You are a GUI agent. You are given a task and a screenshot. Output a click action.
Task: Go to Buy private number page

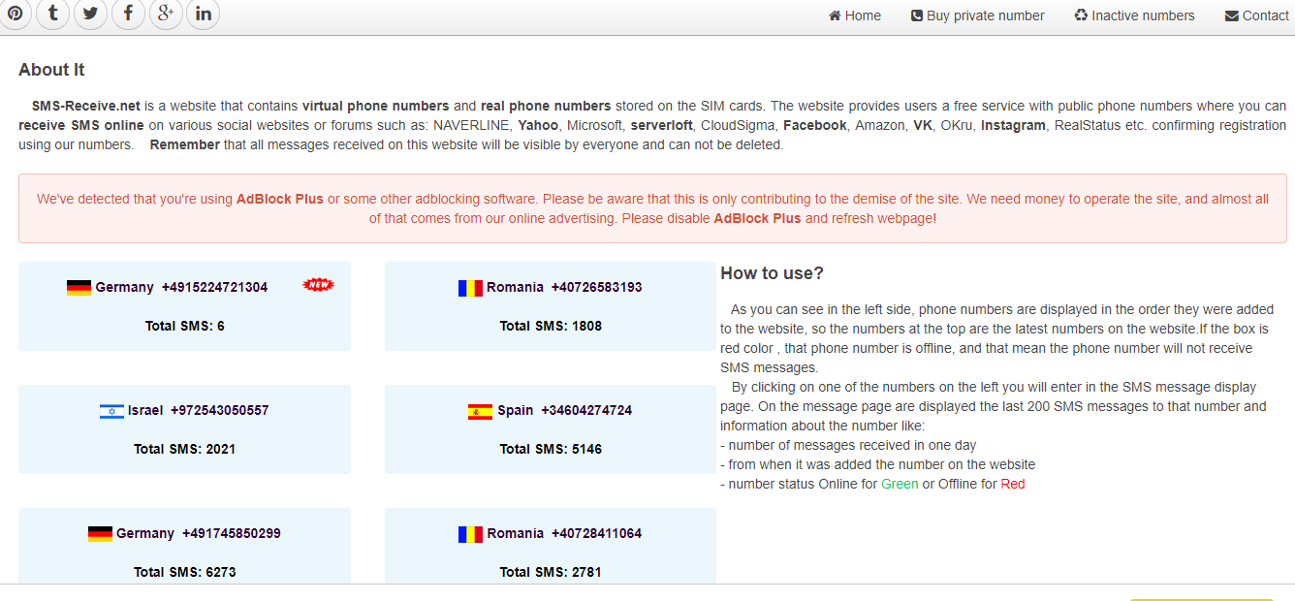(977, 16)
